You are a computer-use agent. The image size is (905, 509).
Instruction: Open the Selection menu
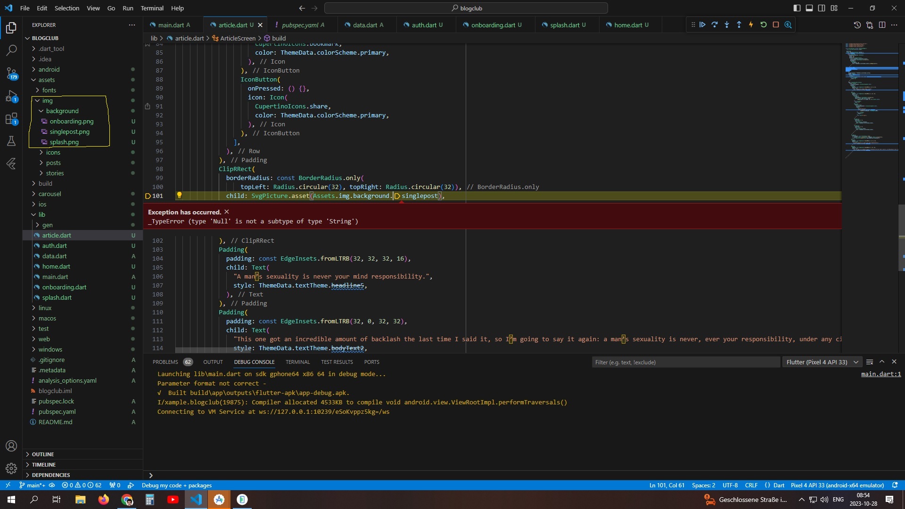67,8
